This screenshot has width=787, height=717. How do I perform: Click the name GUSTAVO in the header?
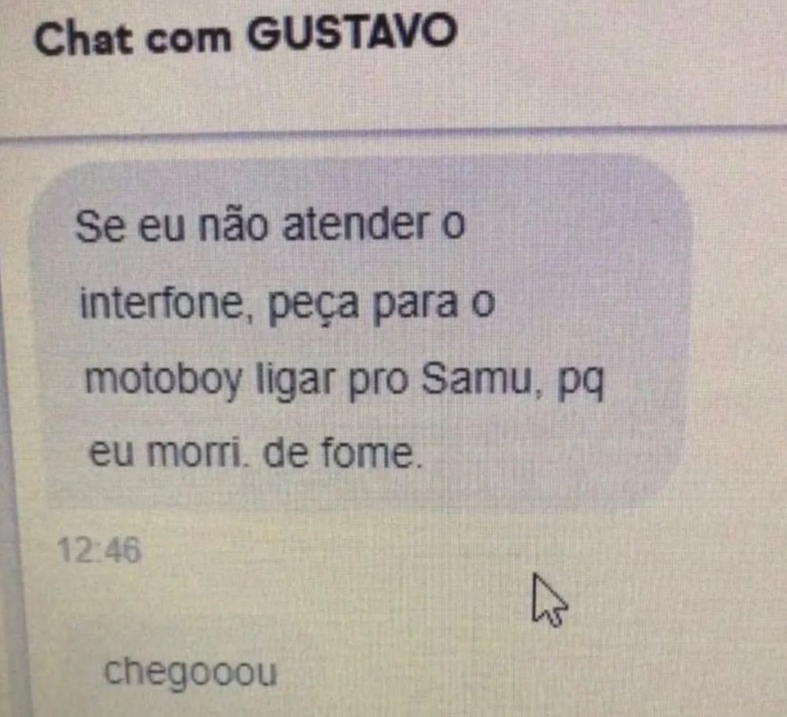[353, 33]
